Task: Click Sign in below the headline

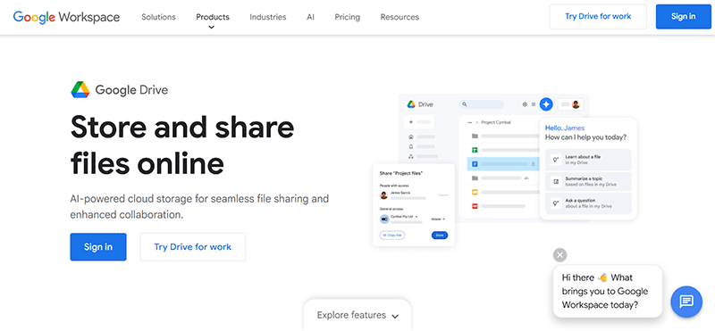Action: [98, 247]
